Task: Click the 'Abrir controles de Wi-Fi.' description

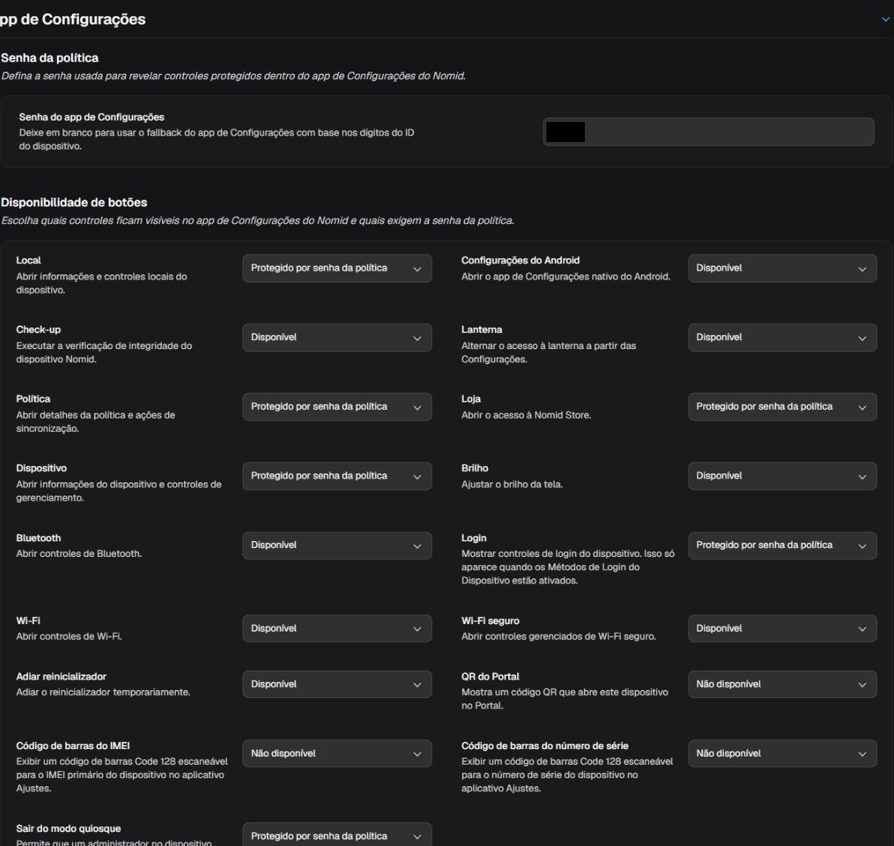Action: point(69,636)
